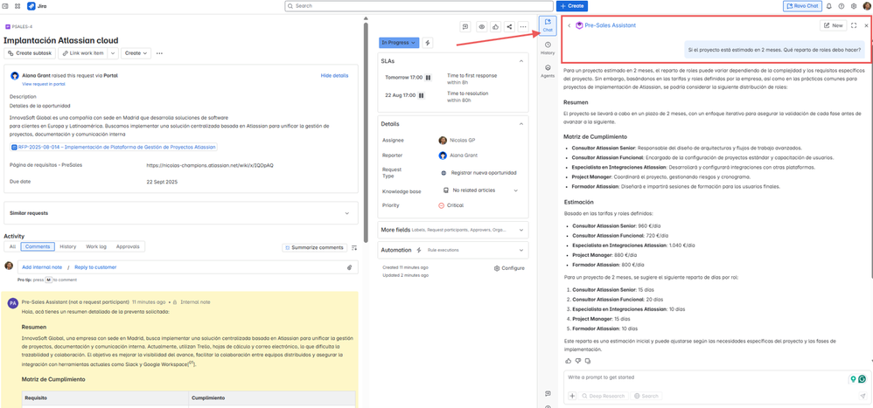The height and width of the screenshot is (408, 873).
Task: Click the feedback speech-bubble icon above status
Action: coord(466,27)
